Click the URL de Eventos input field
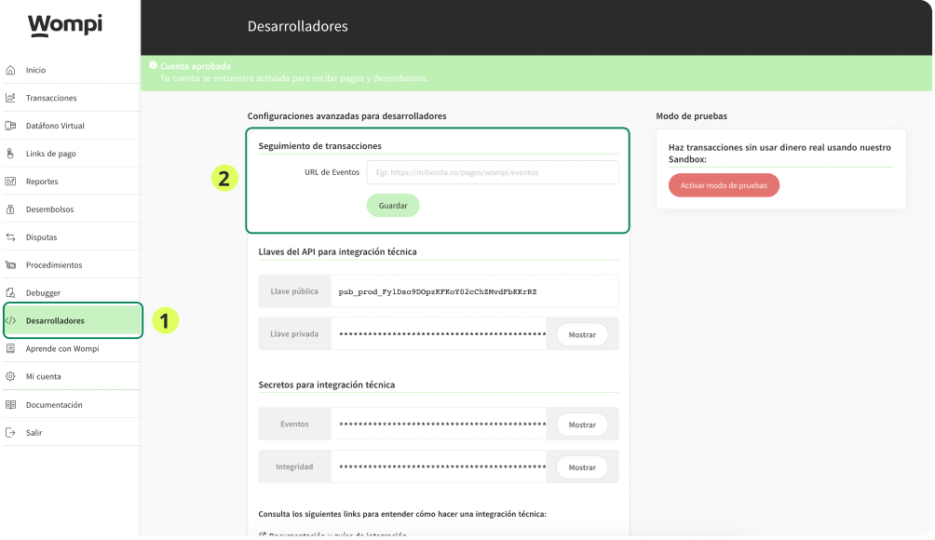 tap(492, 172)
